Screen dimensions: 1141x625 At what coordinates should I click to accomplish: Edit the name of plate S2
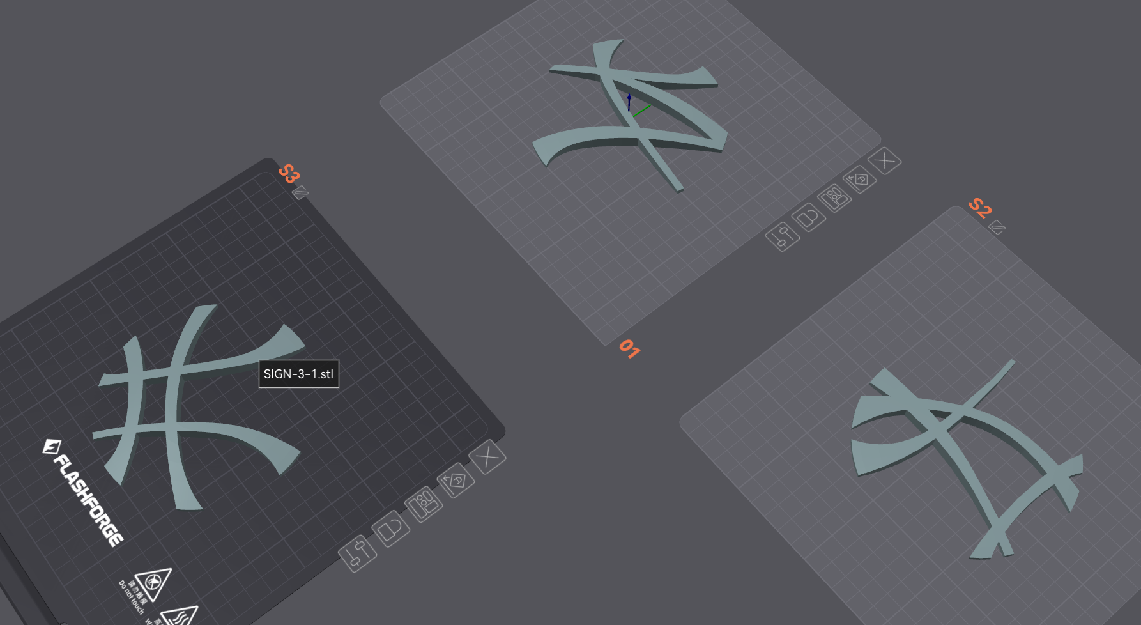997,228
